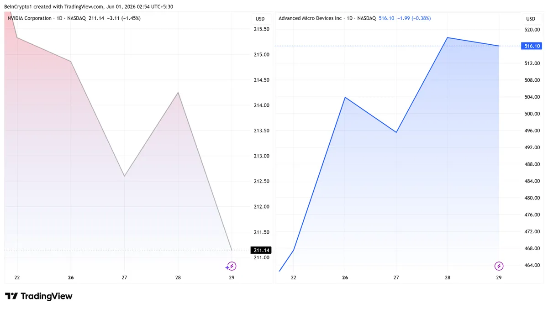Click date 27 on the NVIDIA time axis

pos(124,278)
